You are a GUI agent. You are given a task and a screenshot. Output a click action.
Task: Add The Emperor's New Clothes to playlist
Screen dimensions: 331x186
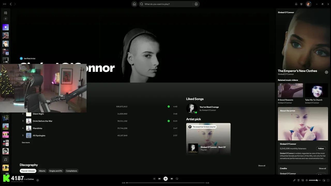tap(326, 72)
